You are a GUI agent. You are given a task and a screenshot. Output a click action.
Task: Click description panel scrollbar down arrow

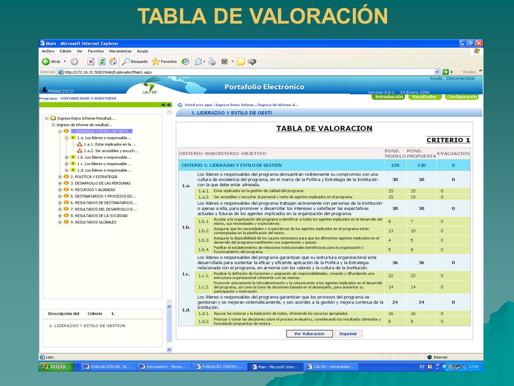(x=169, y=350)
